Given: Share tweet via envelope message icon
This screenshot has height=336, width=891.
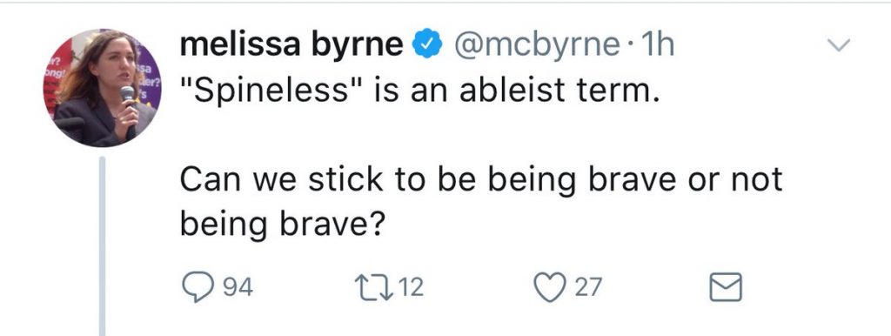Looking at the screenshot, I should click(x=726, y=287).
